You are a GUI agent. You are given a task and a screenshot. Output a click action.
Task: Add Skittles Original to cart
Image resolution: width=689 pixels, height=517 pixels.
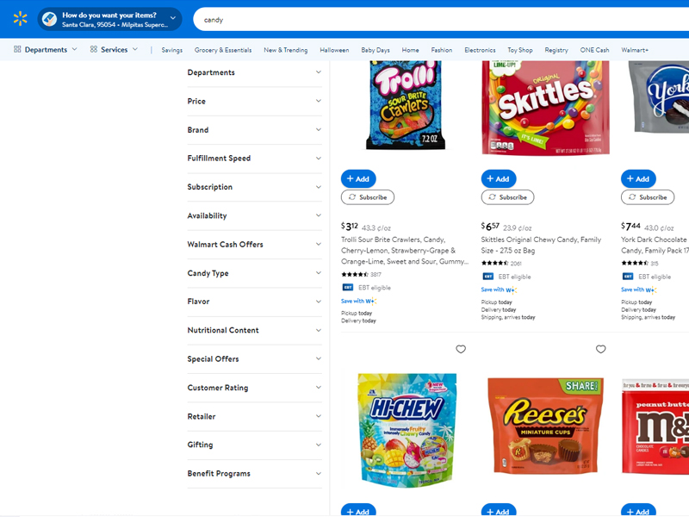point(499,178)
